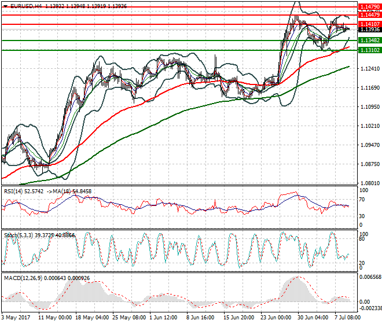Click the MACD scale value 0.006568
The image size is (382, 324).
click(x=370, y=277)
